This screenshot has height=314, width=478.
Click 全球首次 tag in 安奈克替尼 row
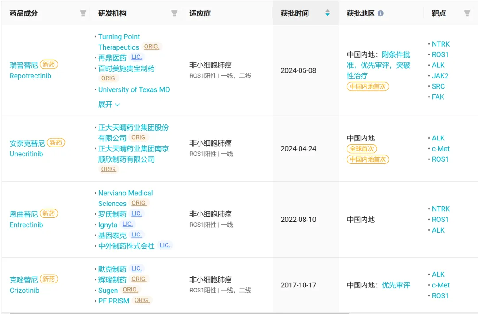pyautogui.click(x=362, y=149)
